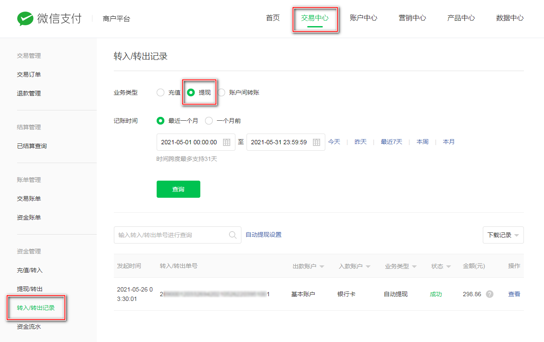Select the 充值 radio button
This screenshot has width=544, height=342.
point(161,92)
